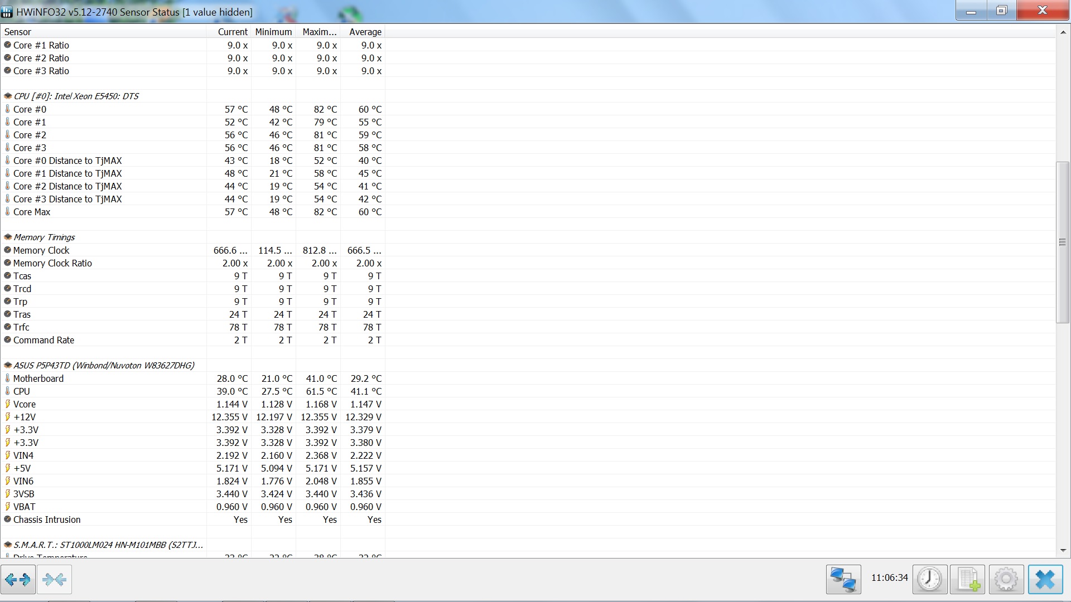Click the clock reset timer icon
The width and height of the screenshot is (1071, 602).
pyautogui.click(x=929, y=580)
